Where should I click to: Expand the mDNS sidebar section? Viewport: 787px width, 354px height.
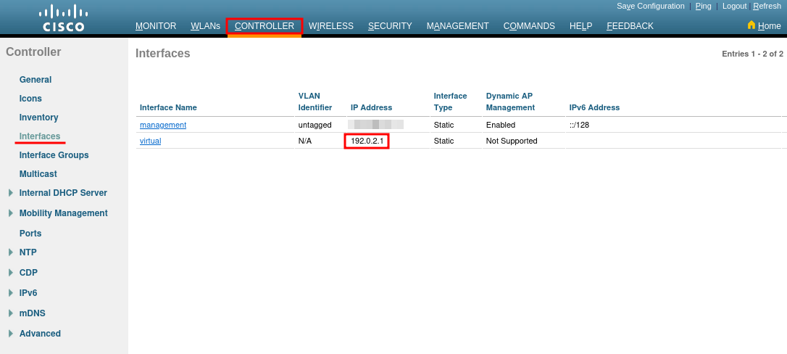pos(10,313)
